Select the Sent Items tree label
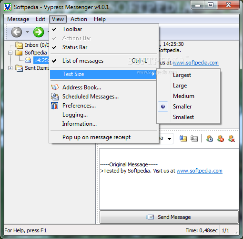The width and height of the screenshot is (243, 239). tap(37, 68)
